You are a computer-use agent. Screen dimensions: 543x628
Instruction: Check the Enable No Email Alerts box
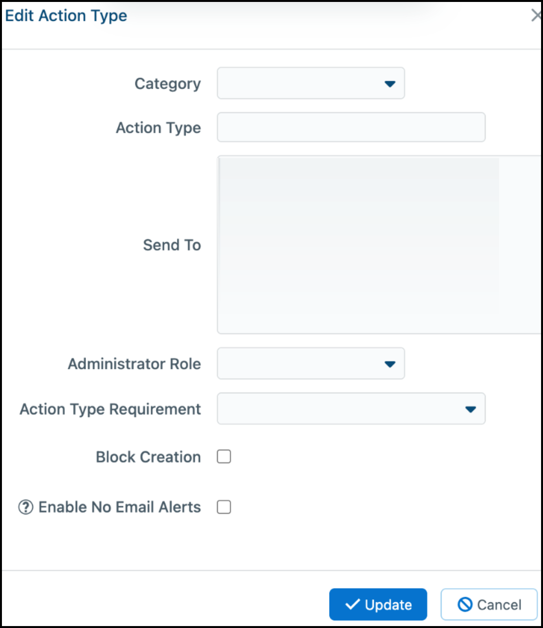[224, 507]
